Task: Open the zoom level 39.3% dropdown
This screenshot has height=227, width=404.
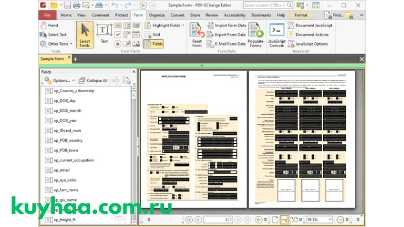Action: click(330, 220)
